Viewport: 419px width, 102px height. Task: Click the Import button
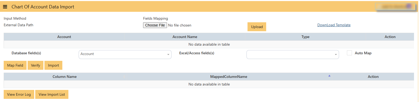click(x=53, y=65)
